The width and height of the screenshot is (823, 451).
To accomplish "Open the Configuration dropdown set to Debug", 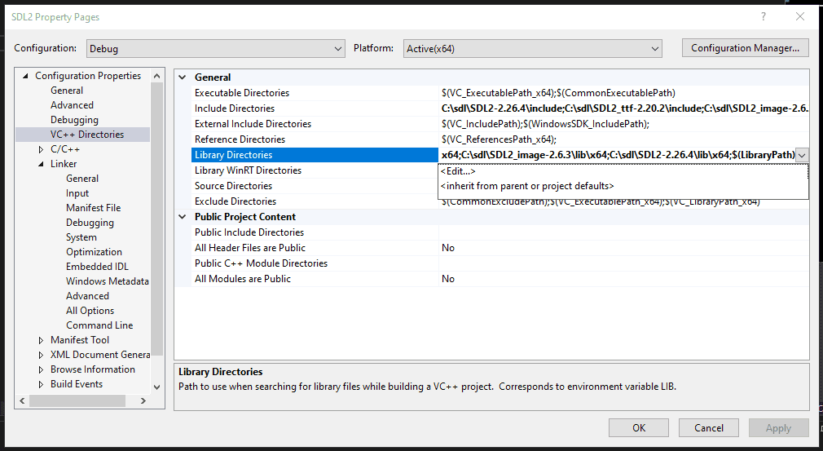I will tap(215, 49).
